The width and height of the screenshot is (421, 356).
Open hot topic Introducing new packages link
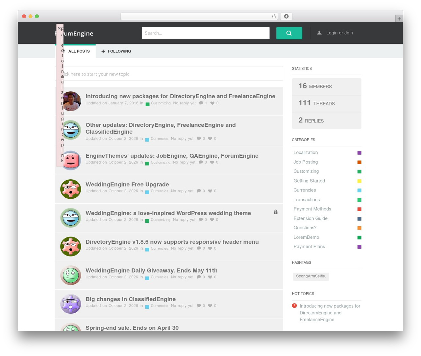[330, 313]
